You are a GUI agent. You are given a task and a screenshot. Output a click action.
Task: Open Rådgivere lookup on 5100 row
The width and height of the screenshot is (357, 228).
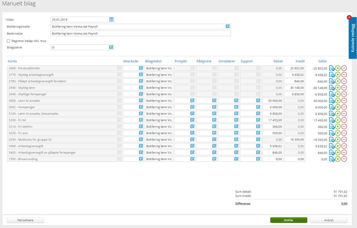214,114
